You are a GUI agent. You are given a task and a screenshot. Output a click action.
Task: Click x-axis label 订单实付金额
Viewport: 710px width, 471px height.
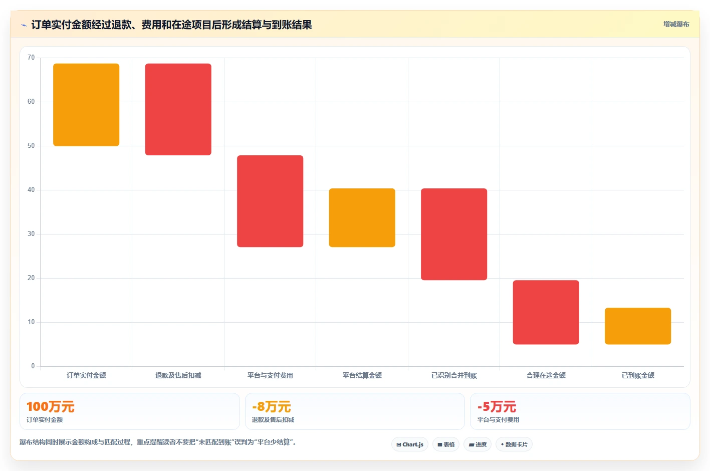[x=86, y=375]
